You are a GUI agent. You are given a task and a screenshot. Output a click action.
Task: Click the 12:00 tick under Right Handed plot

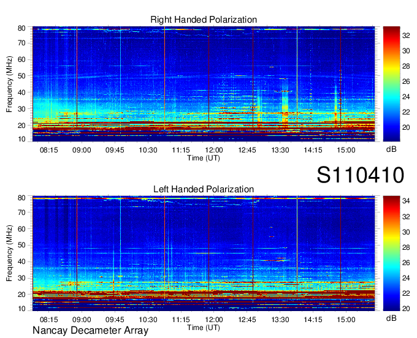point(214,150)
